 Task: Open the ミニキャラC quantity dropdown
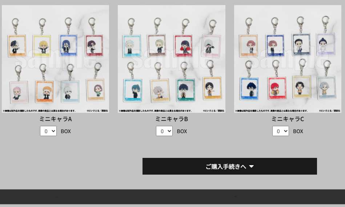pos(281,131)
